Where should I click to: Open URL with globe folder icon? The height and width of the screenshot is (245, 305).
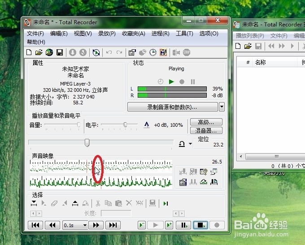point(49,52)
